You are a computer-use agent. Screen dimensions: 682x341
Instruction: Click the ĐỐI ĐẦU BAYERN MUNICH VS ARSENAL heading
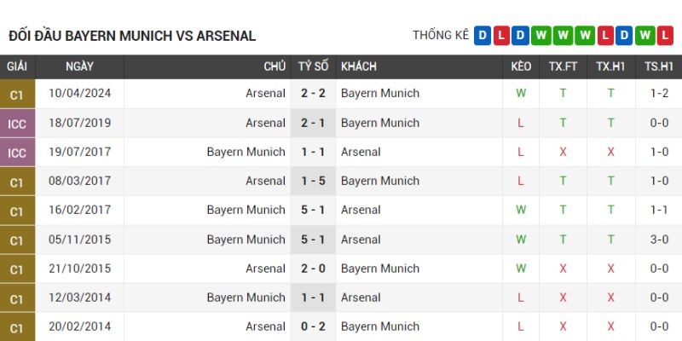[132, 36]
